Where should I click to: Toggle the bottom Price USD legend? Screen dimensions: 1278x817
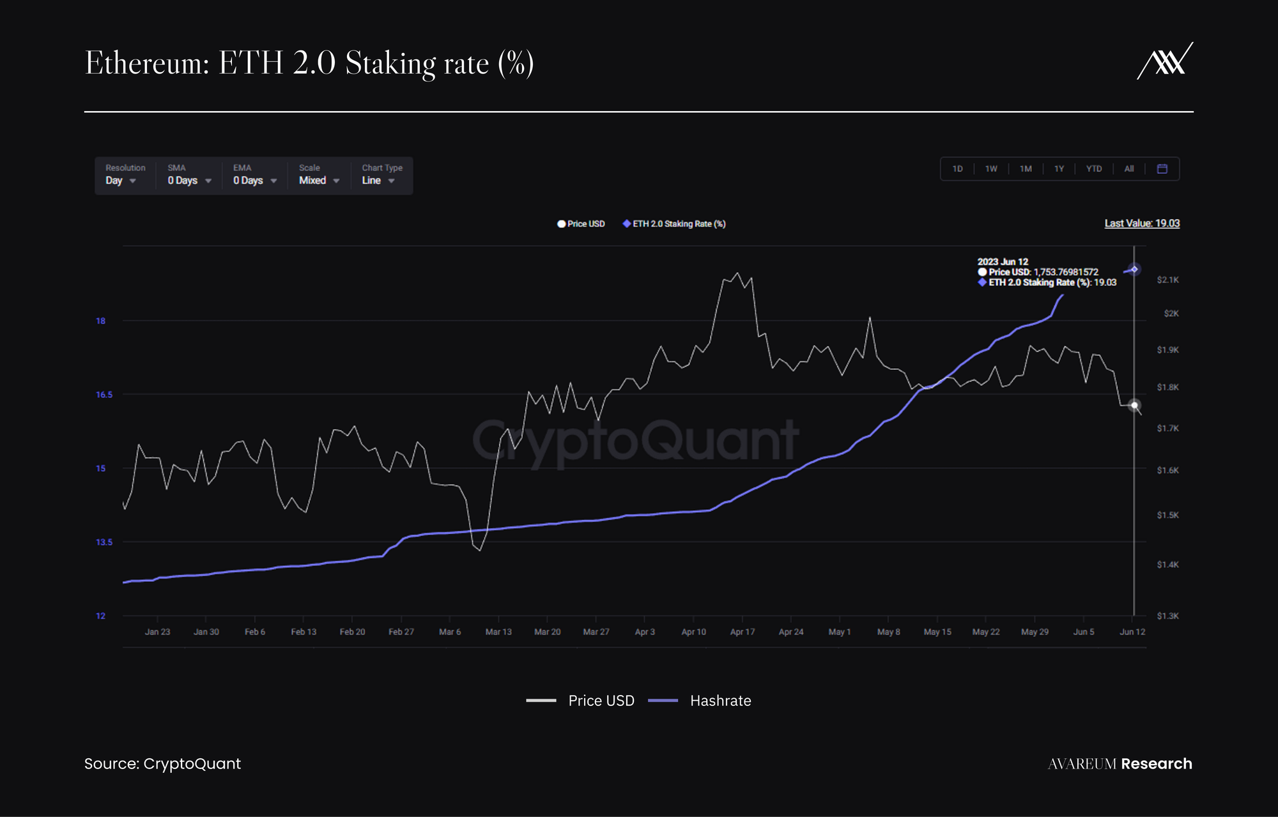click(x=601, y=701)
